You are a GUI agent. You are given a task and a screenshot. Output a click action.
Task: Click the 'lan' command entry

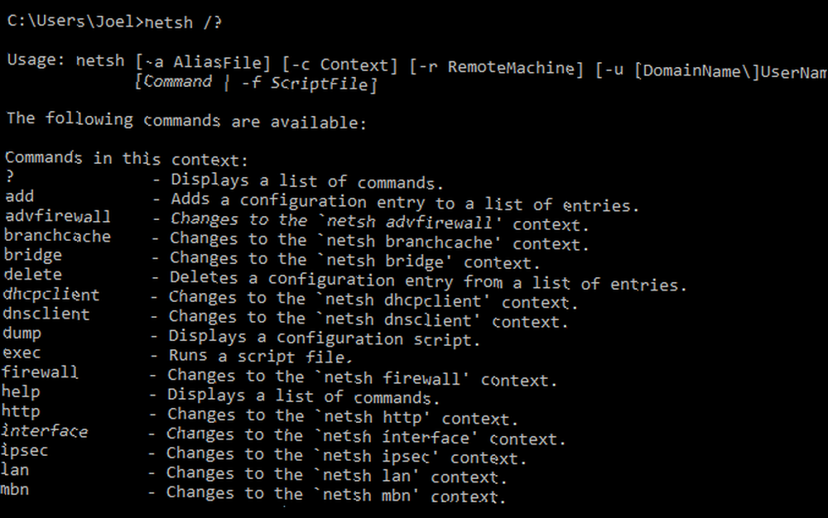click(15, 469)
